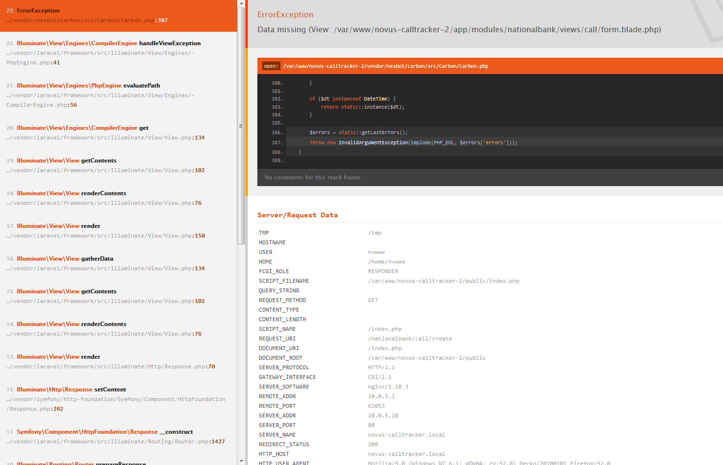Choose frame 16 View gatherData
This screenshot has height=465, width=723.
click(x=118, y=264)
